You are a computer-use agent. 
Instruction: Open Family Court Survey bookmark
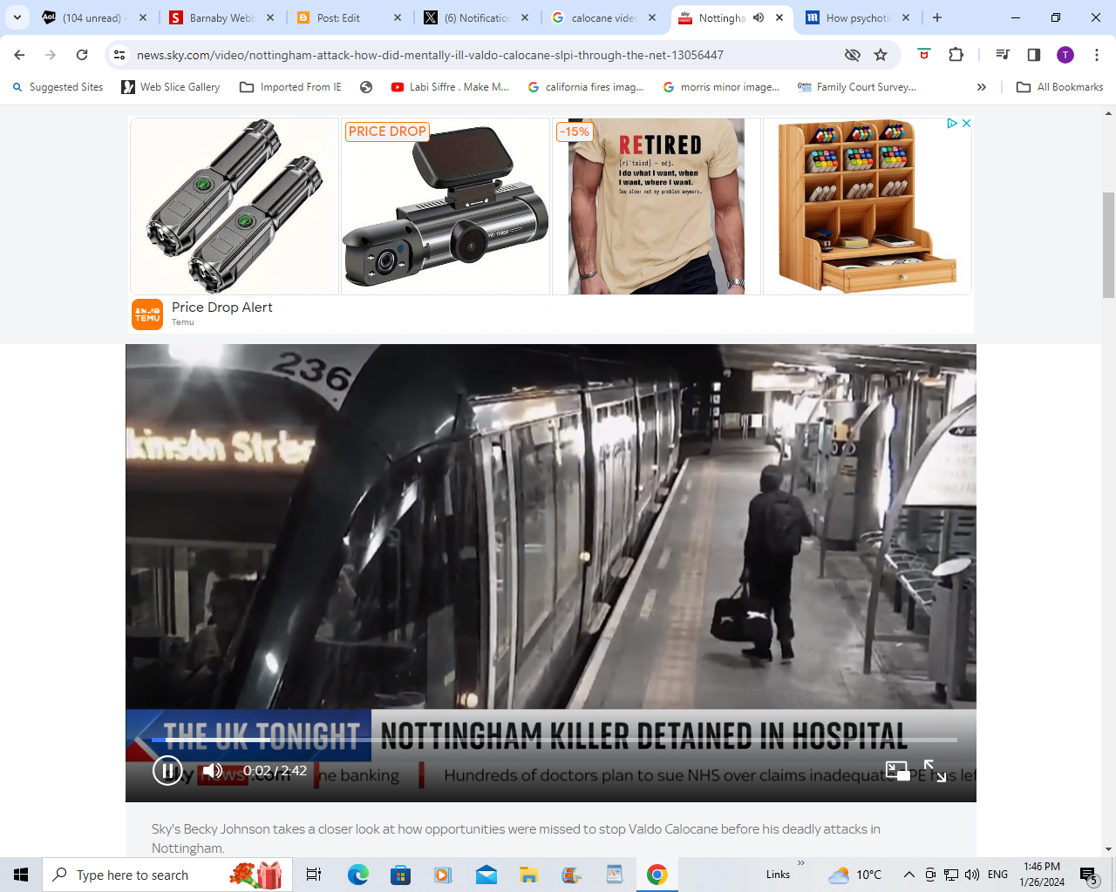point(857,87)
